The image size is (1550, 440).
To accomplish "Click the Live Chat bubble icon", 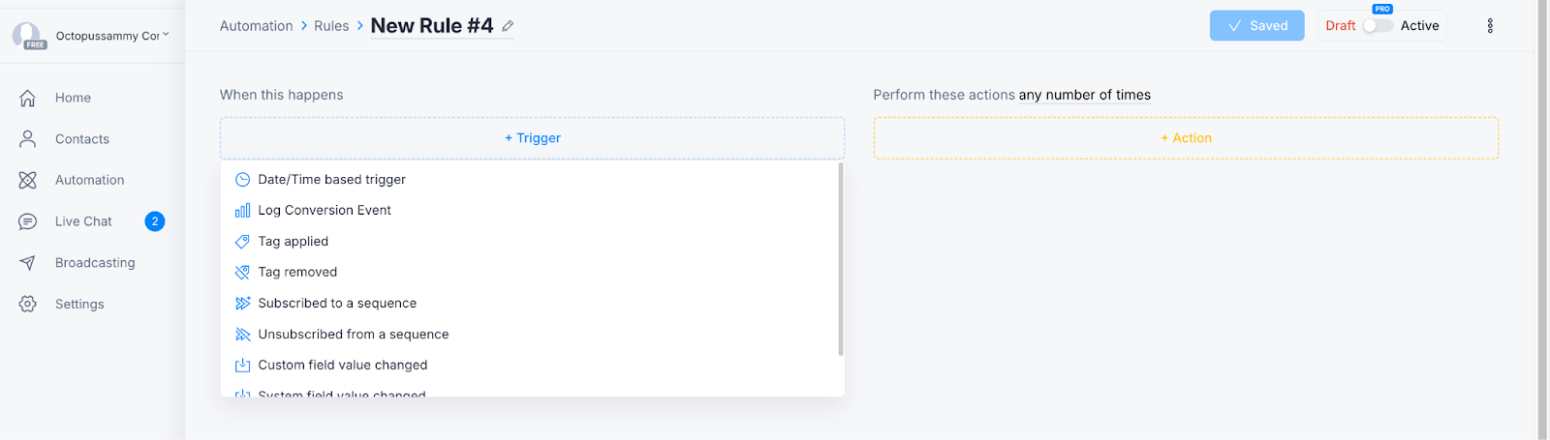I will pos(28,221).
